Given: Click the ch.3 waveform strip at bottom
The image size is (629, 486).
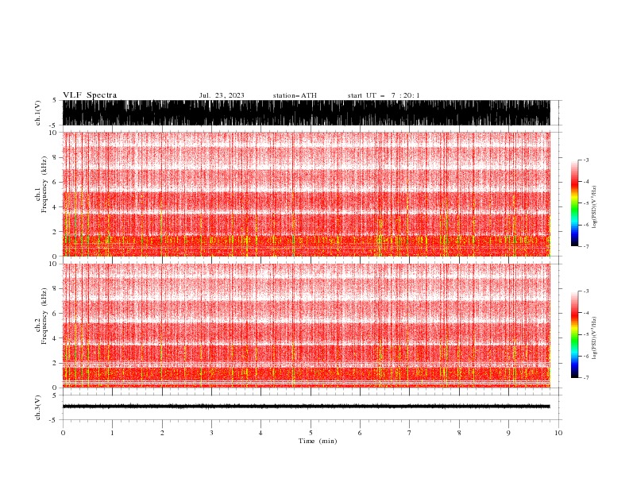Looking at the screenshot, I should 306,407.
